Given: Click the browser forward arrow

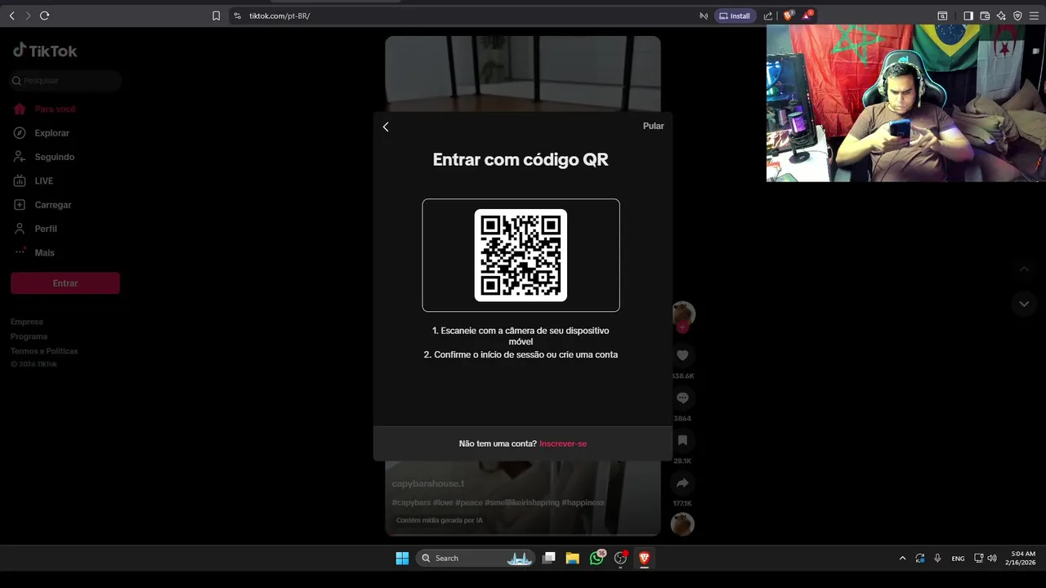Looking at the screenshot, I should (28, 16).
